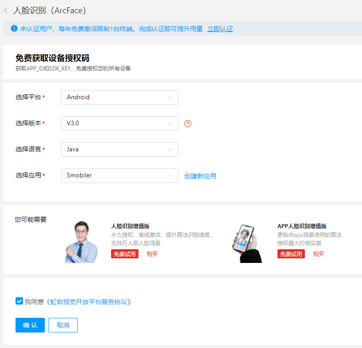The image size is (362, 348).
Task: Click the 您可能需要 label
Action: tap(31, 220)
